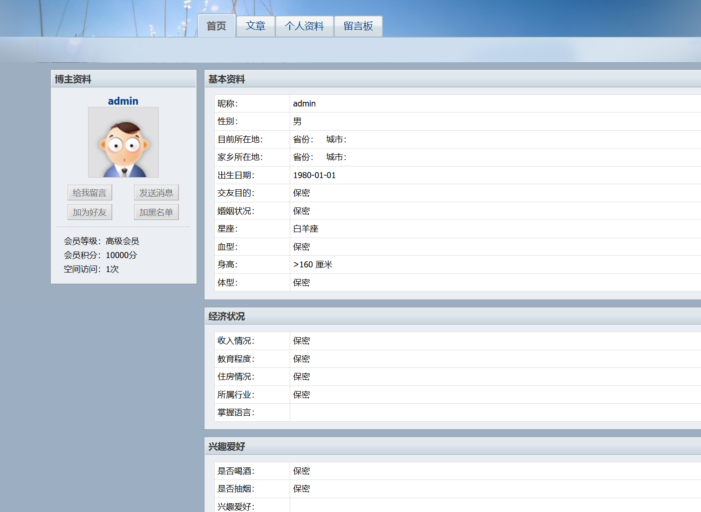
Task: Select the 经济状况 section header
Action: click(226, 316)
